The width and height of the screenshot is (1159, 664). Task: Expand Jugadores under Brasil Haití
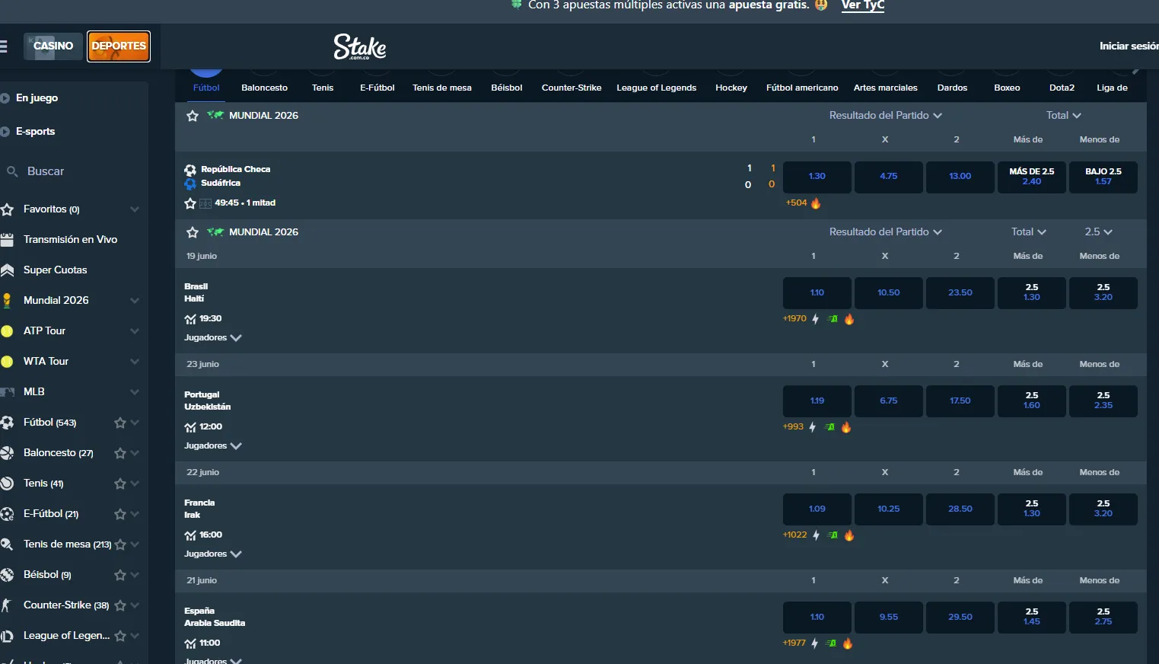click(x=213, y=337)
